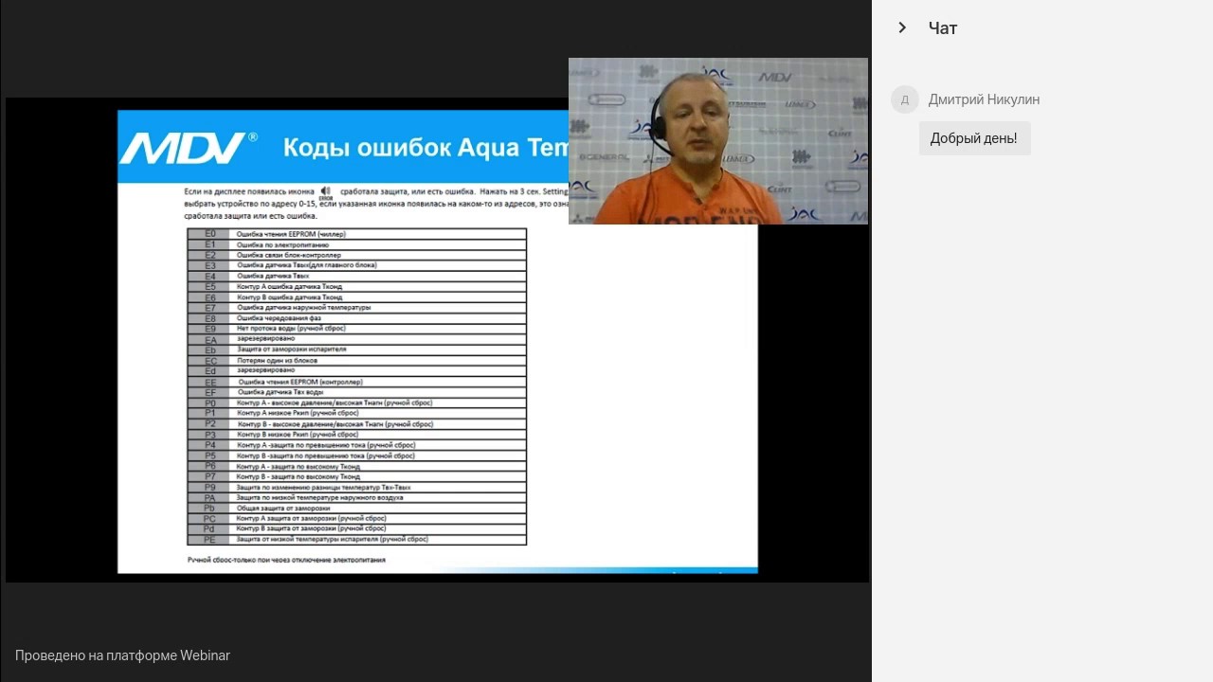
Task: Click the Pd code cell
Action: (210, 529)
